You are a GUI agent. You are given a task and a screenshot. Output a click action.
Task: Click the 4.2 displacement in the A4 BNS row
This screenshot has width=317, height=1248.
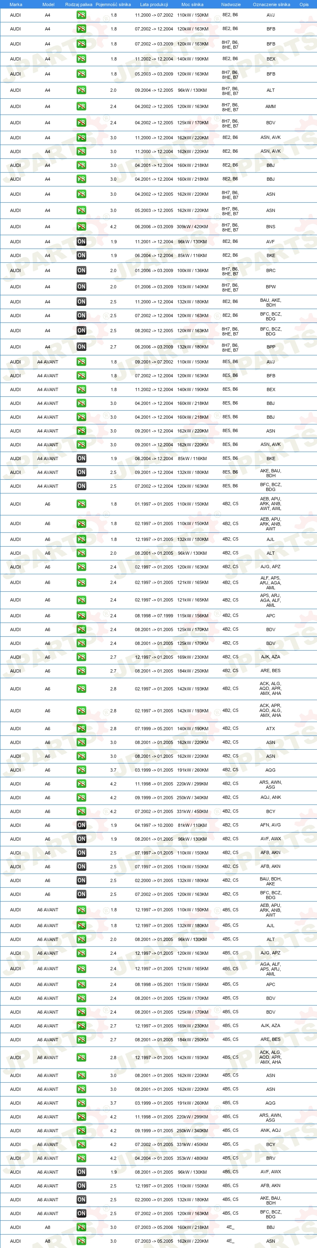113,226
